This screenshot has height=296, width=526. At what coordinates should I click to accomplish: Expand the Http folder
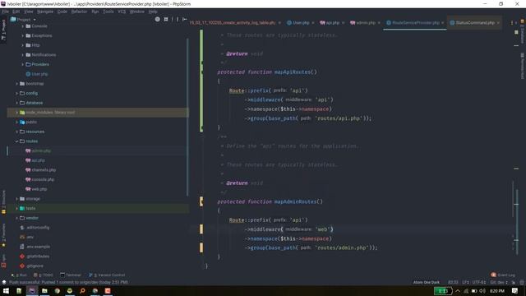pos(23,45)
